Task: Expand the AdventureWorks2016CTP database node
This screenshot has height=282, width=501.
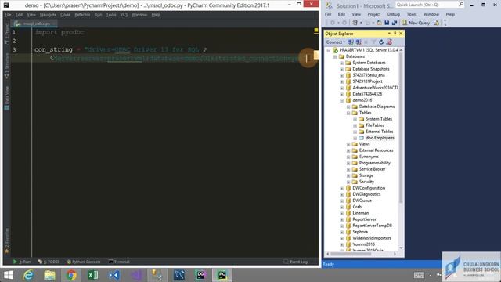Action: pyautogui.click(x=341, y=88)
